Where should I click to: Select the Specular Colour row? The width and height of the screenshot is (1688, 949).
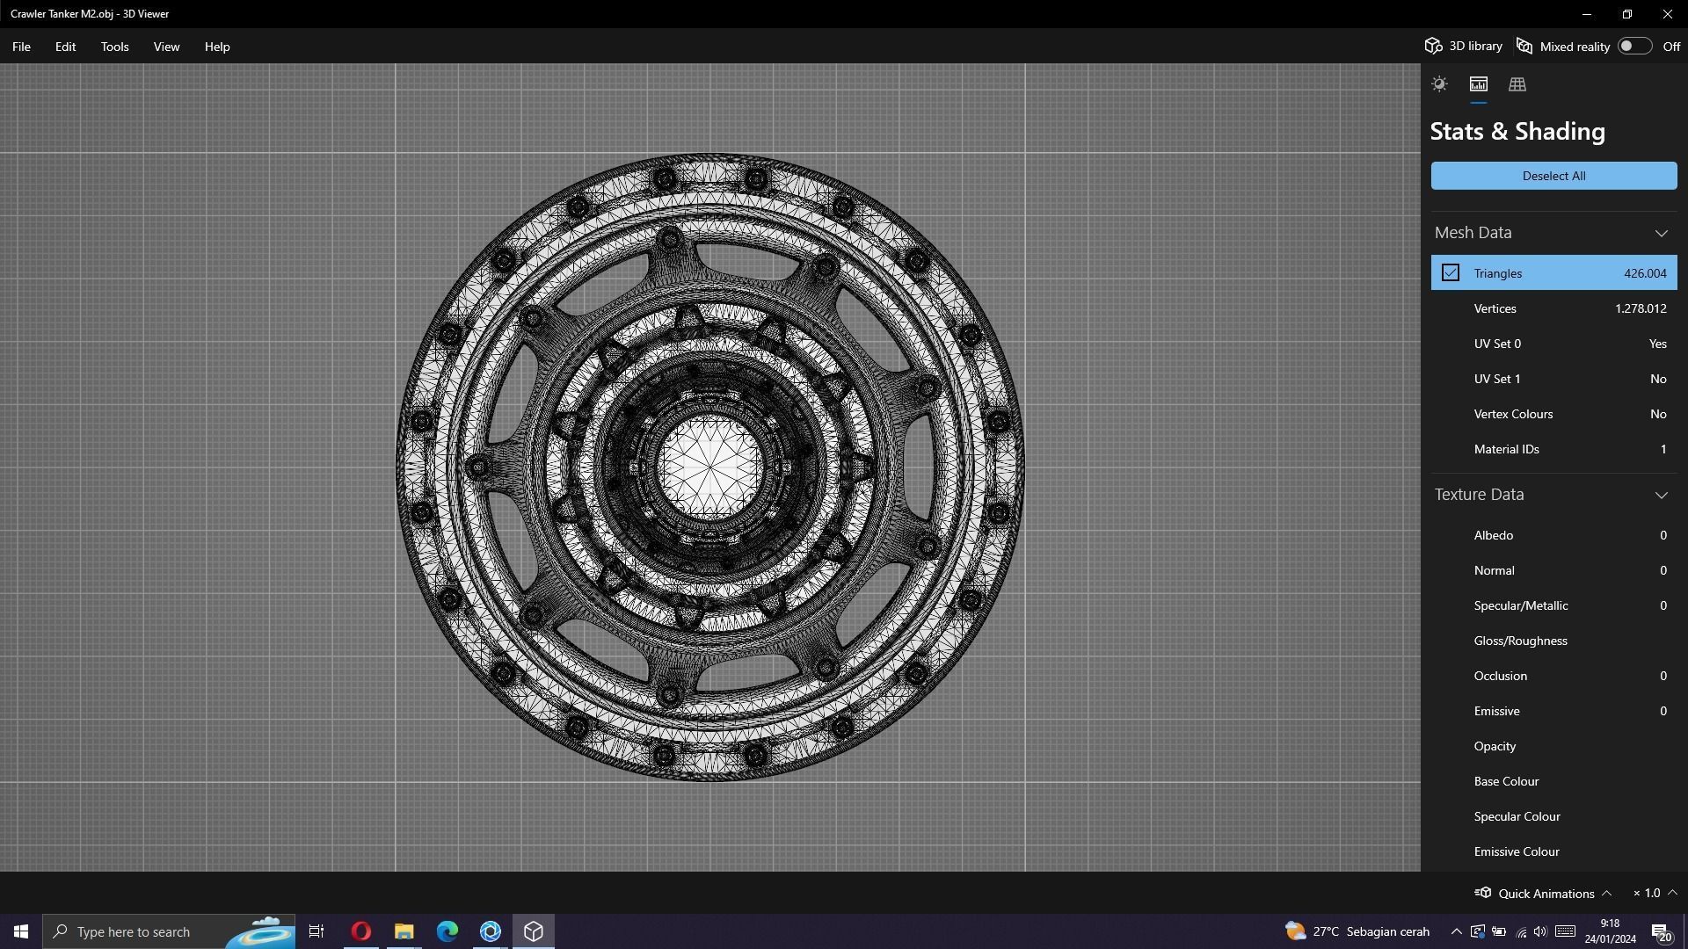coord(1553,816)
